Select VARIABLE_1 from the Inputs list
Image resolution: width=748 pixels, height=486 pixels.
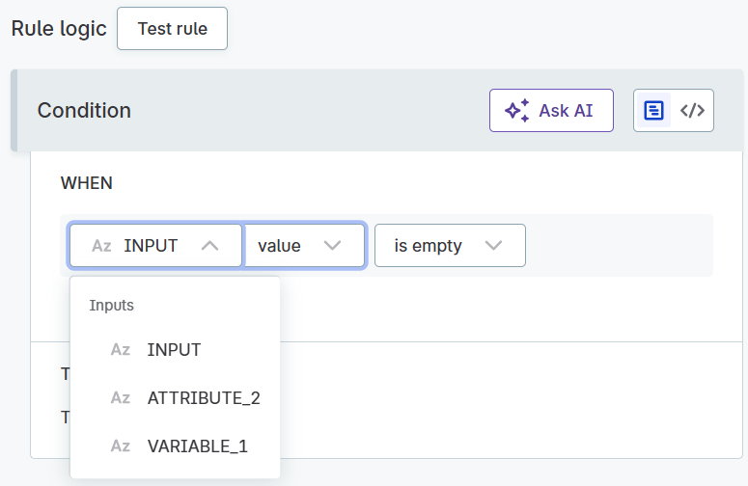click(175, 446)
